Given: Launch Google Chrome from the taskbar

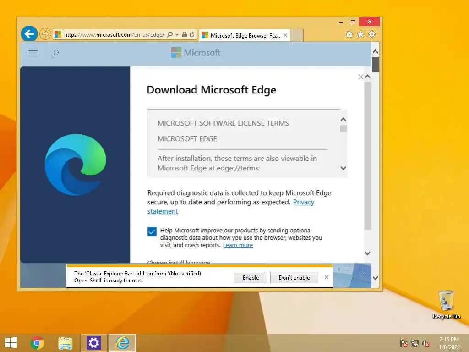Looking at the screenshot, I should pos(37,343).
